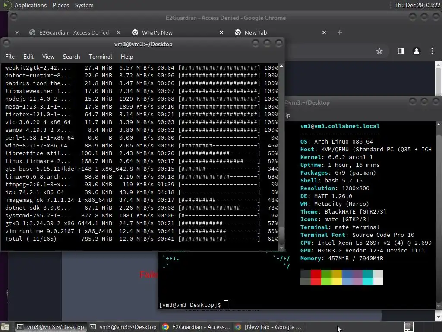Image resolution: width=442 pixels, height=332 pixels.
Task: Click Kernel: 6.6.2-arch1-1 line
Action: [x=337, y=157]
